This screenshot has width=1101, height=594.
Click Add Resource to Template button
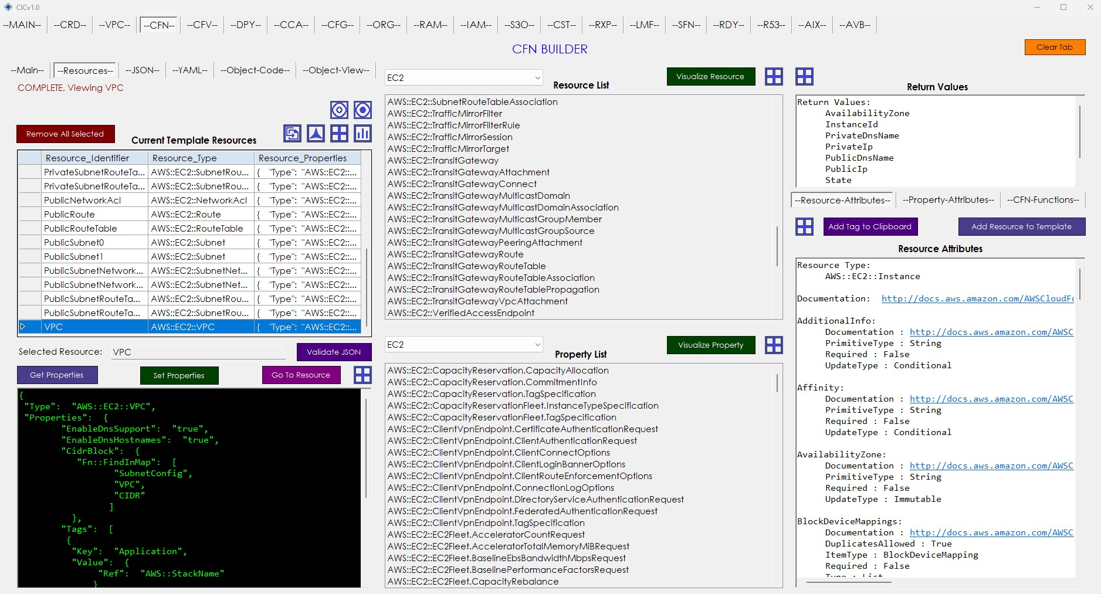coord(1021,227)
